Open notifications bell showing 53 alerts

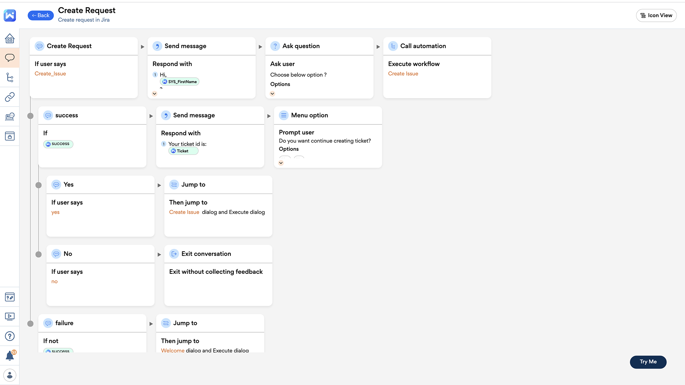pyautogui.click(x=10, y=355)
